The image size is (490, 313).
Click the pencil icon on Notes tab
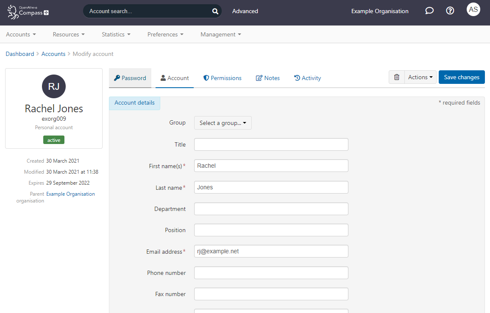[259, 78]
